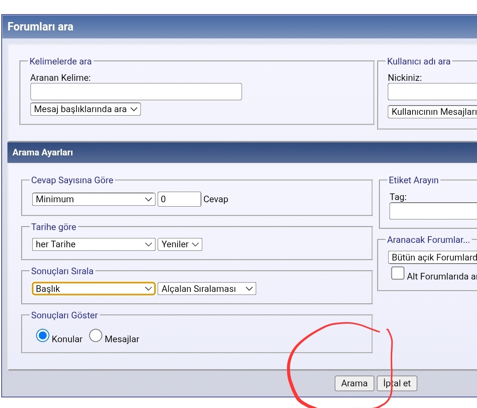Open the 'Mesaj başlıklarında ara' dropdown
The width and height of the screenshot is (477, 408).
(85, 110)
